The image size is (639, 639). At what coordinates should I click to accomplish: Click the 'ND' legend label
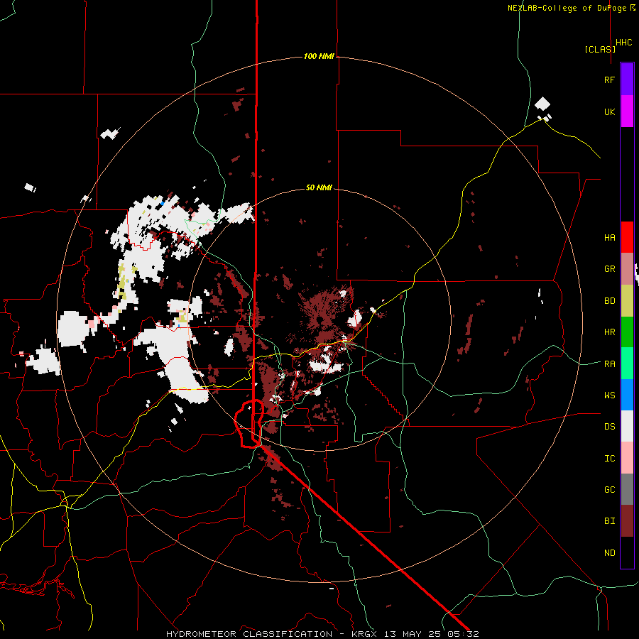tap(609, 552)
